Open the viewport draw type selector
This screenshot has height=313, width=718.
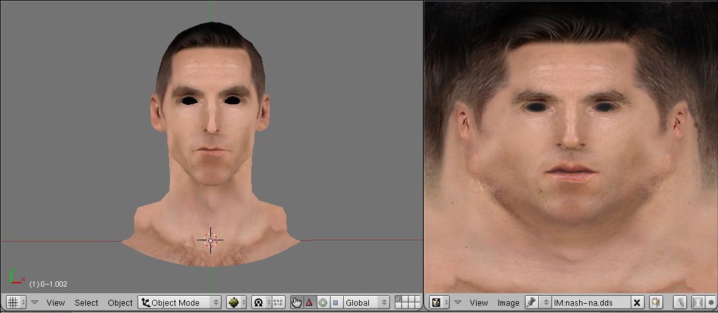pyautogui.click(x=235, y=302)
